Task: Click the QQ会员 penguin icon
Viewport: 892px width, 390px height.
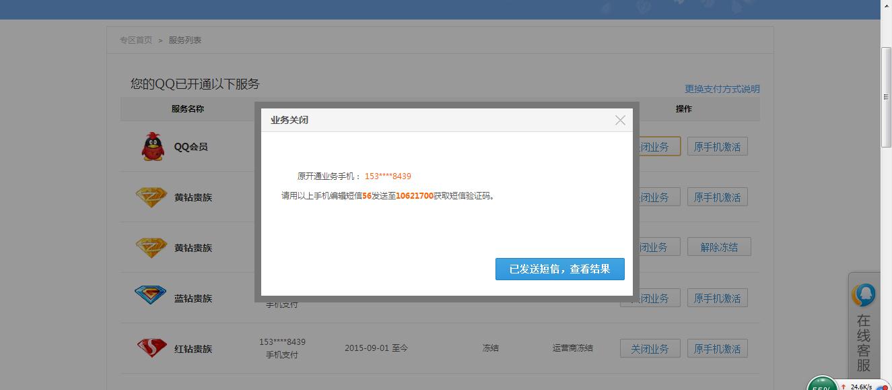Action: (153, 146)
